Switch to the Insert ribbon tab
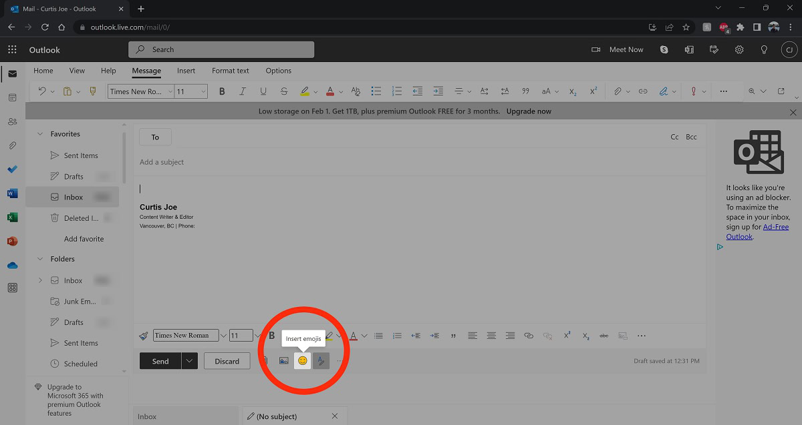 coord(186,71)
